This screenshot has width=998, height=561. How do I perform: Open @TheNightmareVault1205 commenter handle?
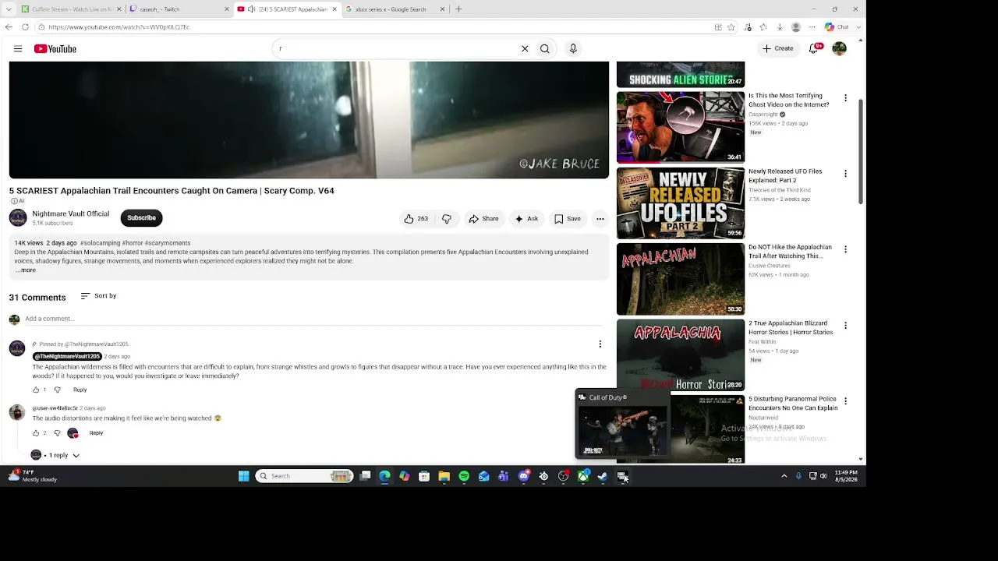click(67, 357)
